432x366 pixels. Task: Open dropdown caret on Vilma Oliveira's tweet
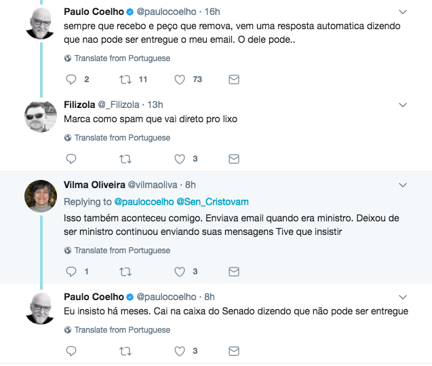[402, 185]
